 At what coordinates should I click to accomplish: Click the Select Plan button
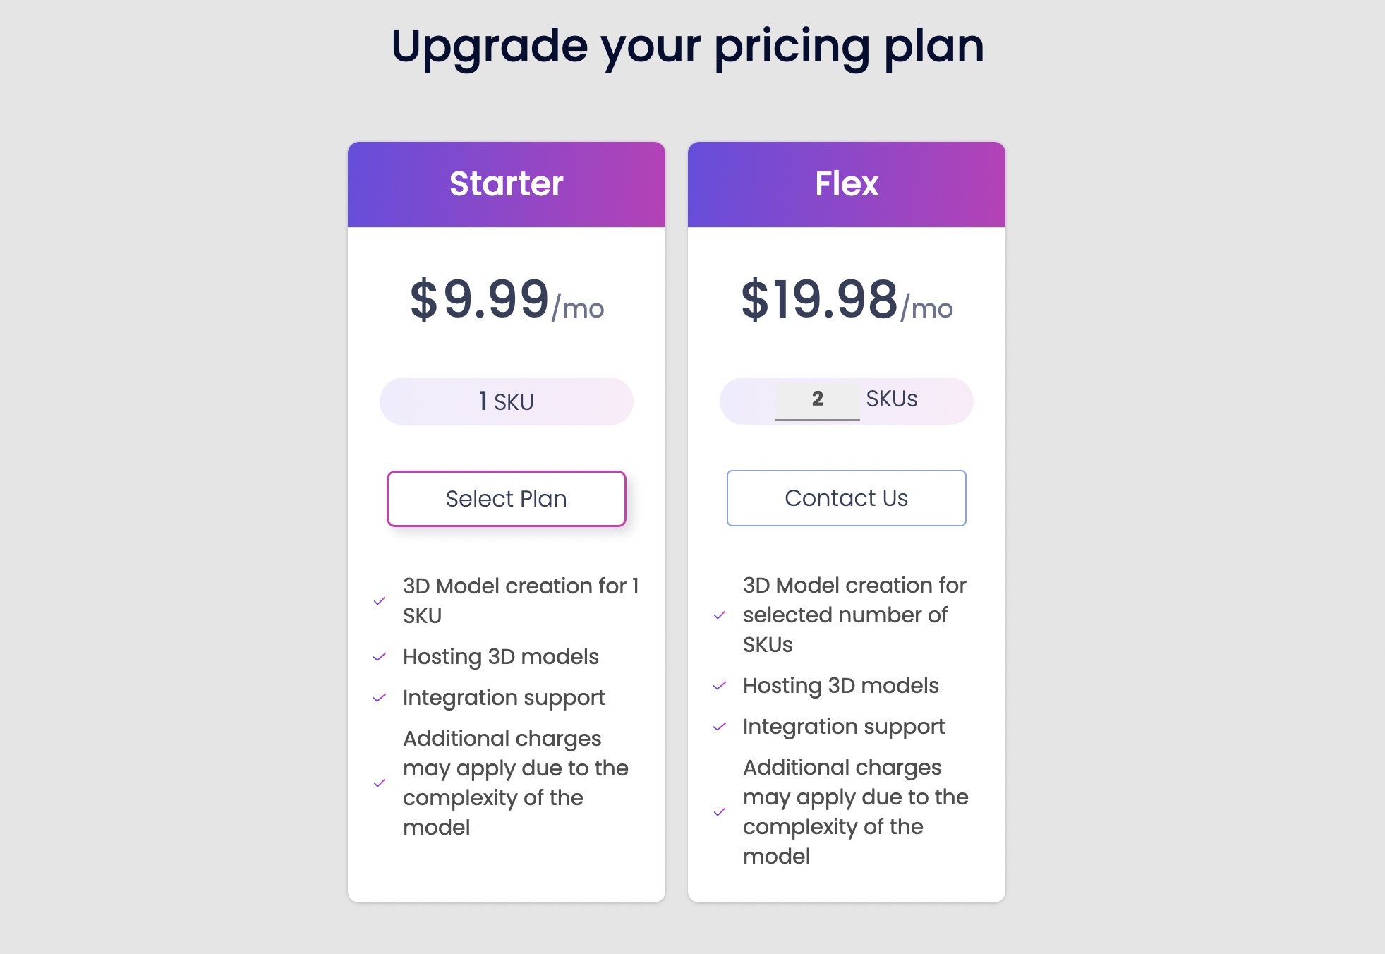tap(506, 499)
